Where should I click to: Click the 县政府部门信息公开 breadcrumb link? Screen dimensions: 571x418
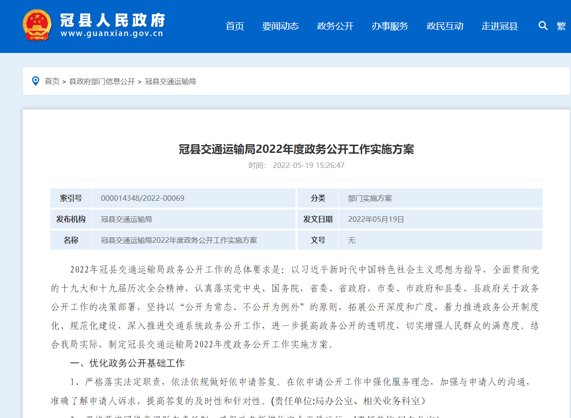click(x=102, y=81)
